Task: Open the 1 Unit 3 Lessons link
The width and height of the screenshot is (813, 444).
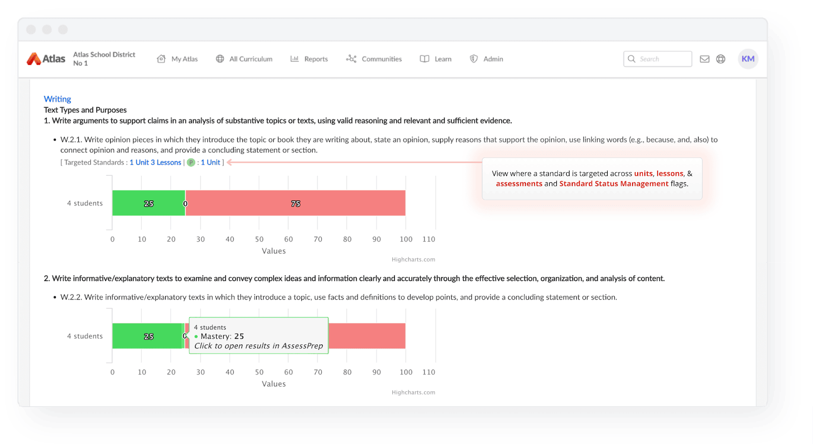Action: (155, 163)
